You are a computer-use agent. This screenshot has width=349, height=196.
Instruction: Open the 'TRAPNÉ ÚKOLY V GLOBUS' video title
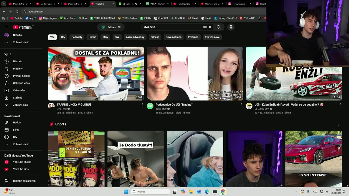[x=74, y=105]
